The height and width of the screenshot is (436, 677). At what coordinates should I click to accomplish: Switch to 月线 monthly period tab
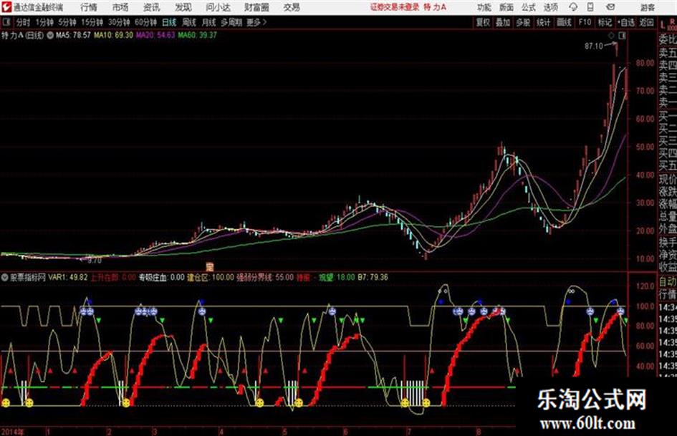click(x=209, y=22)
